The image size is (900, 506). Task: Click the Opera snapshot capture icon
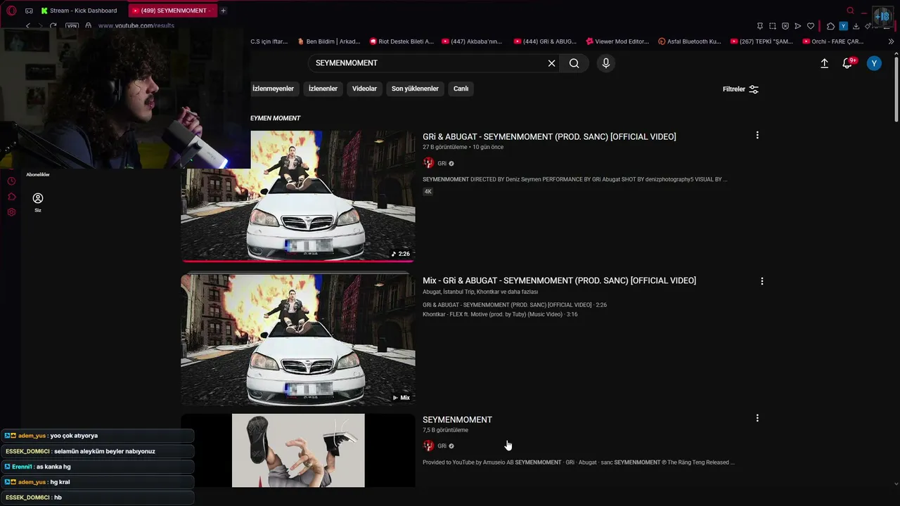tap(773, 26)
